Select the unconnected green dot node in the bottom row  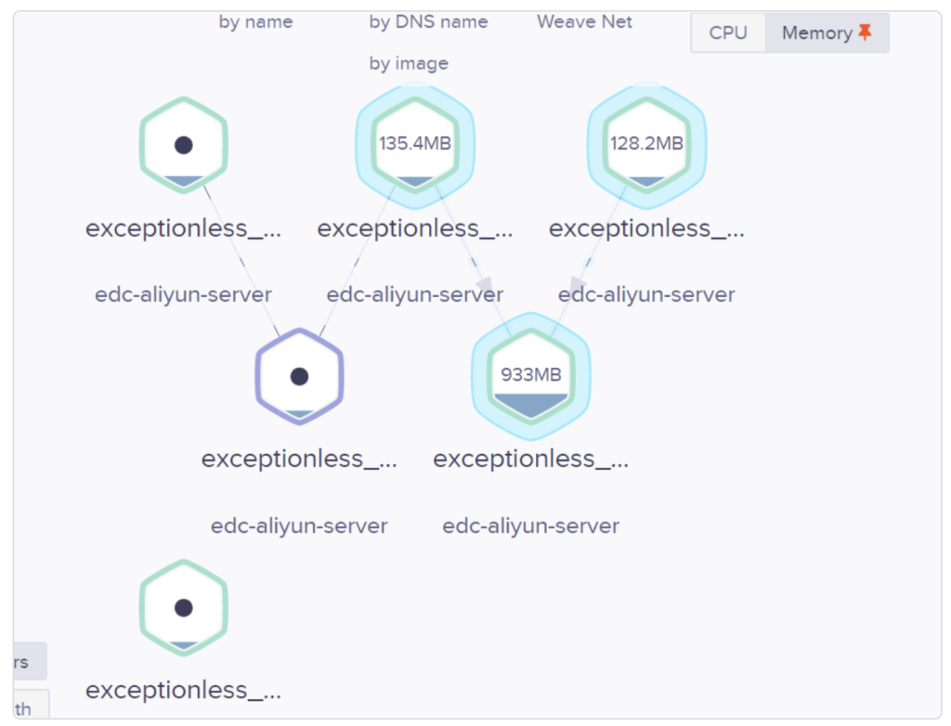click(x=184, y=608)
